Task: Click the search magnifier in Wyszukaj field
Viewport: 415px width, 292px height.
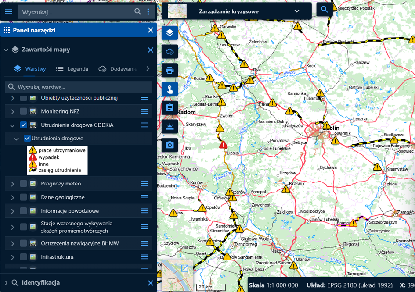Action: click(137, 12)
